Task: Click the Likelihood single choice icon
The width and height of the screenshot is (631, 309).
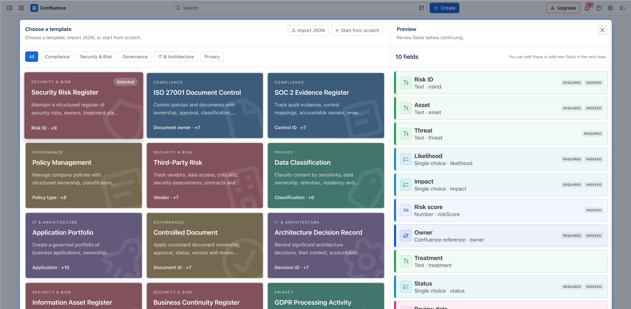Action: (406, 159)
